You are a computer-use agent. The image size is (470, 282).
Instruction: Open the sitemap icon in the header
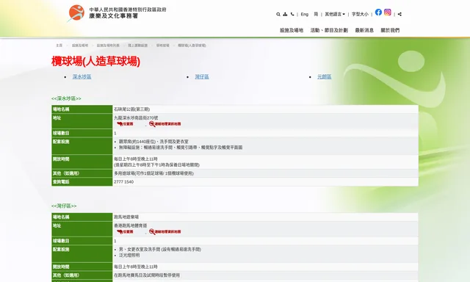point(285,14)
